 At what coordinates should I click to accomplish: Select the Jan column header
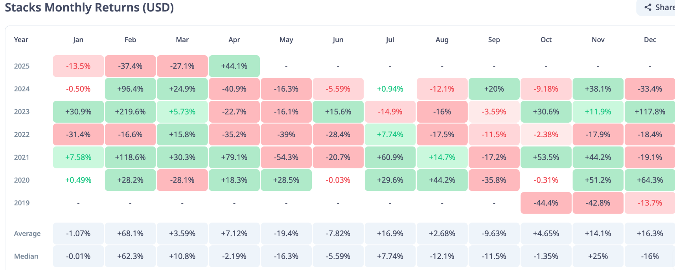78,40
